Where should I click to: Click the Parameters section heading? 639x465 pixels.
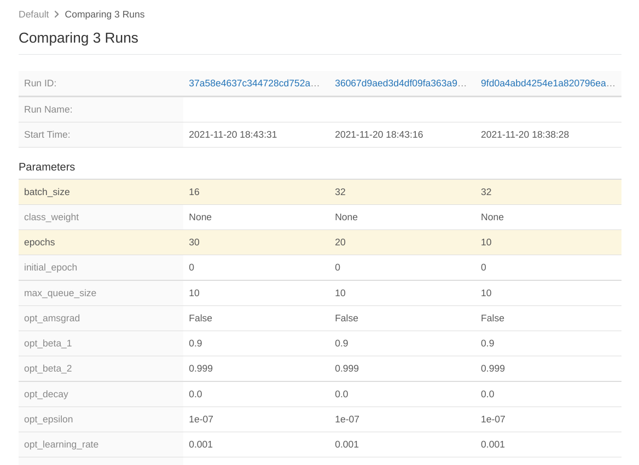pyautogui.click(x=47, y=167)
